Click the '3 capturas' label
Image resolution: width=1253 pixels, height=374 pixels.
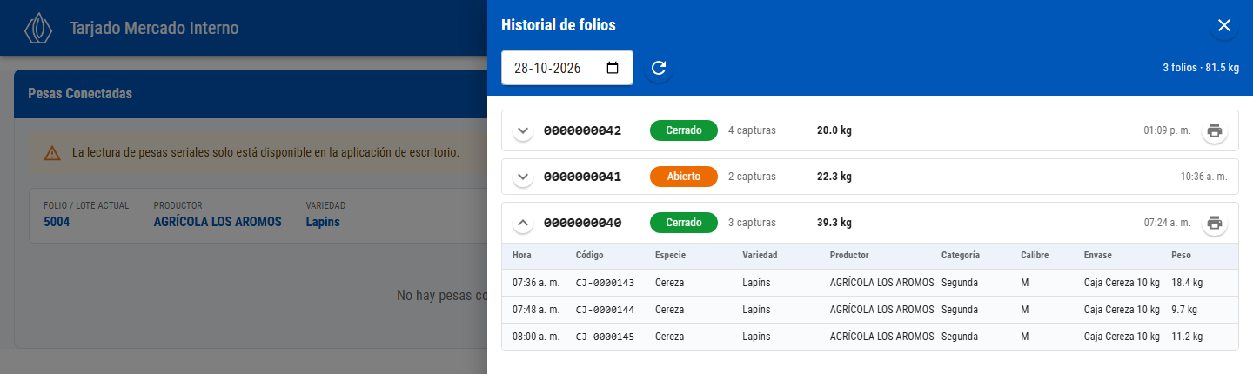[752, 223]
